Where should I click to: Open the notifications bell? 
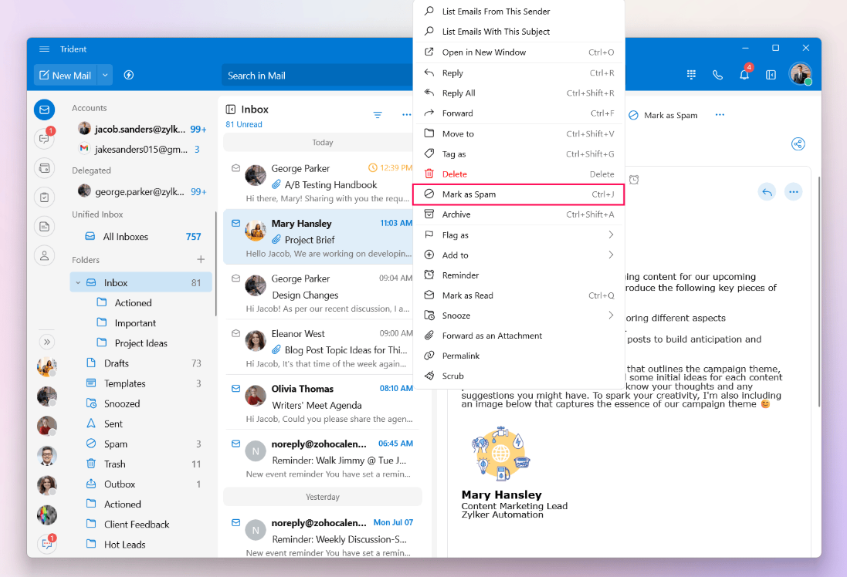tap(744, 75)
